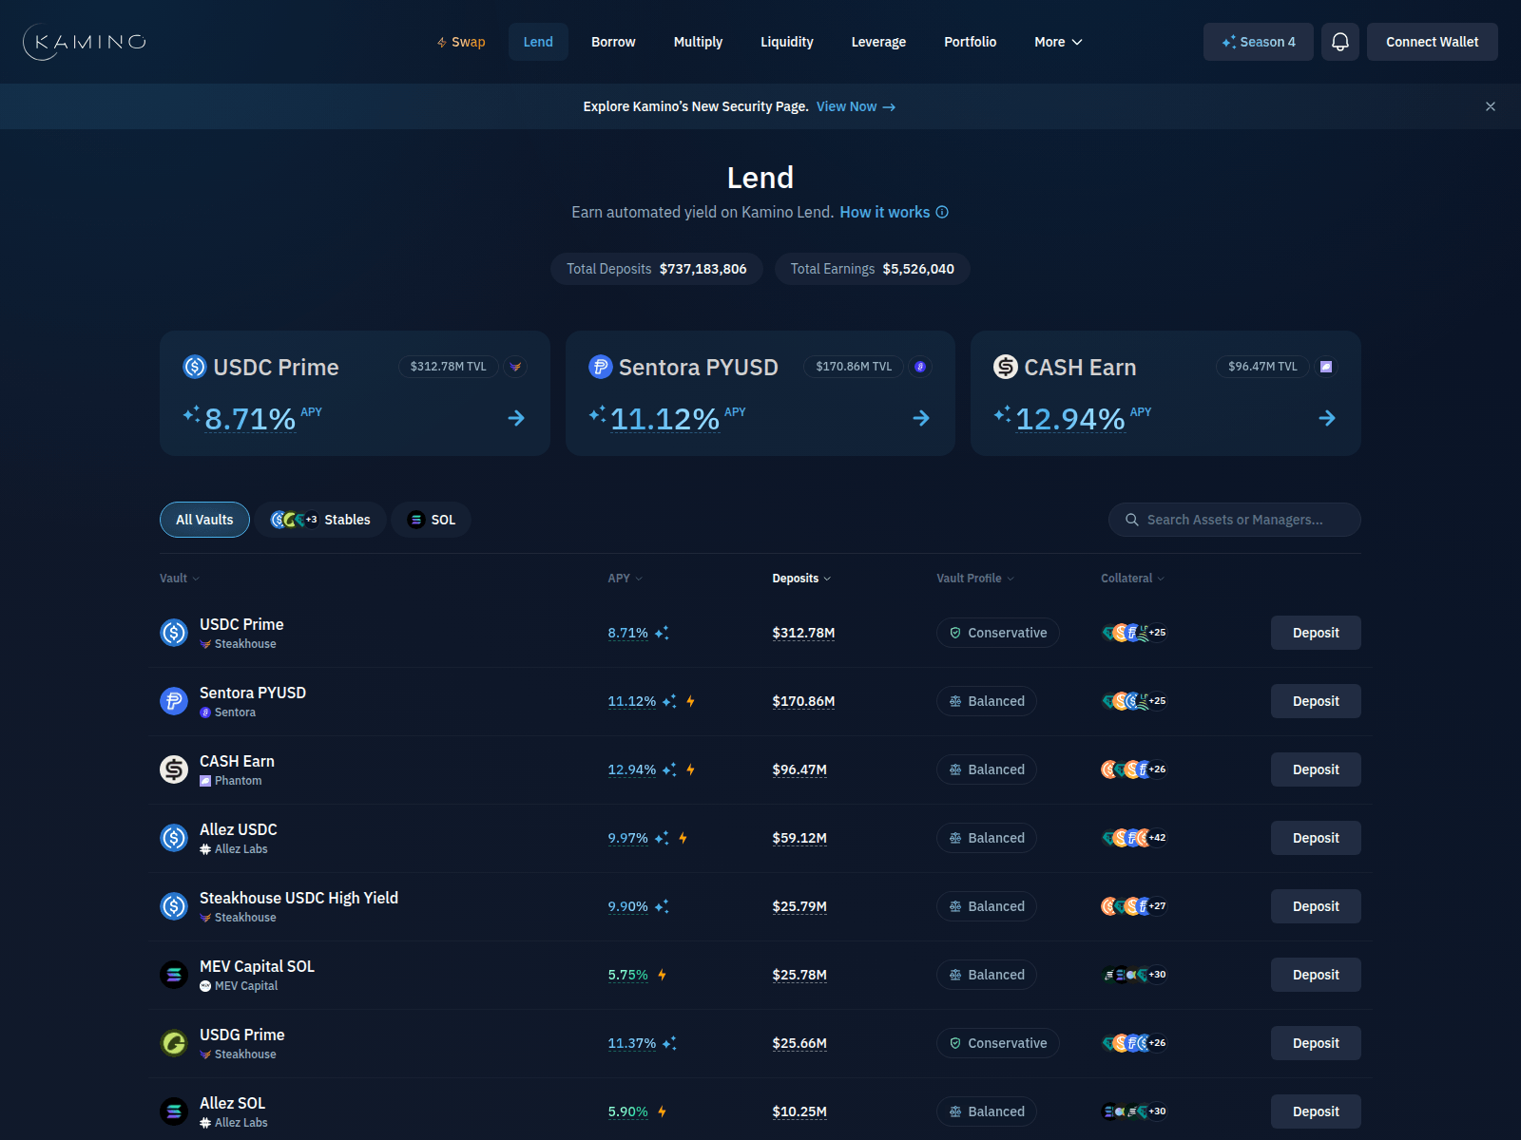Click Sentora manager icon on PYUSD card
The width and height of the screenshot is (1521, 1140).
[920, 367]
